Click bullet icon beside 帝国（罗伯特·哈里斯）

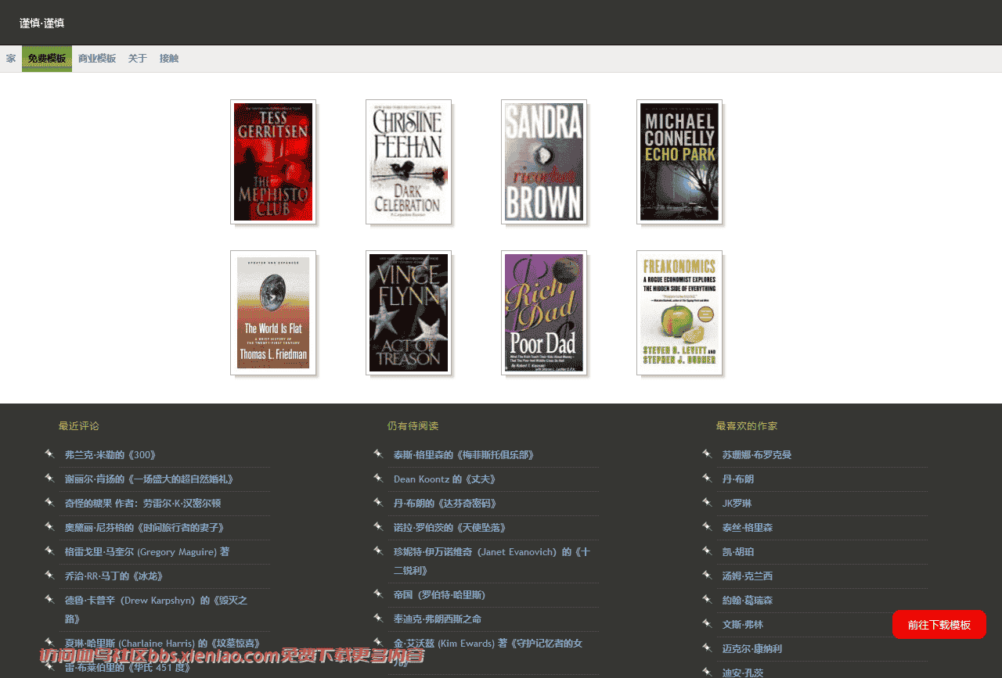point(378,594)
